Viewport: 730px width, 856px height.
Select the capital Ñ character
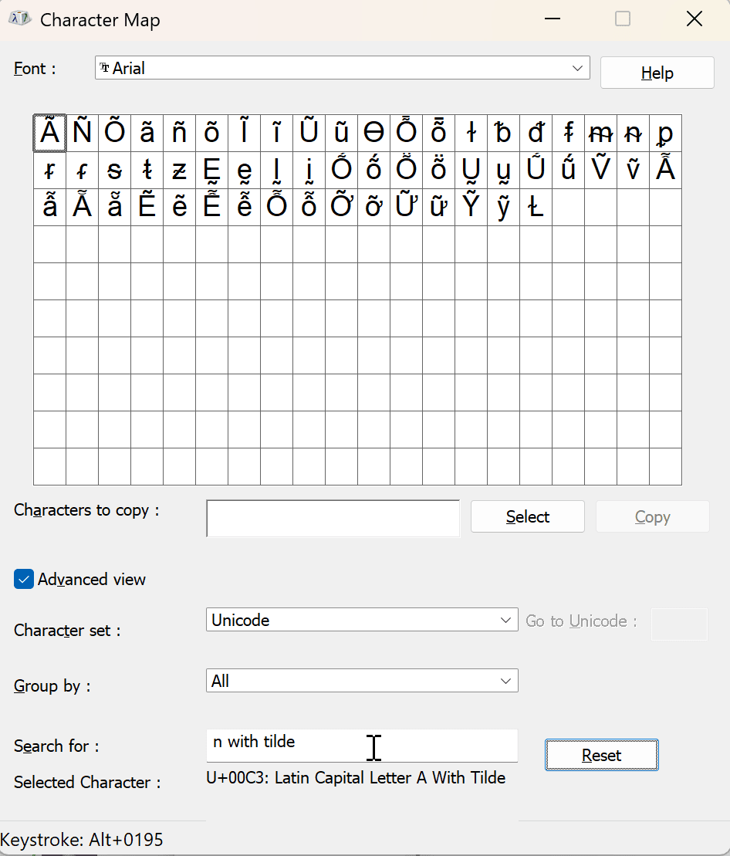pyautogui.click(x=82, y=132)
